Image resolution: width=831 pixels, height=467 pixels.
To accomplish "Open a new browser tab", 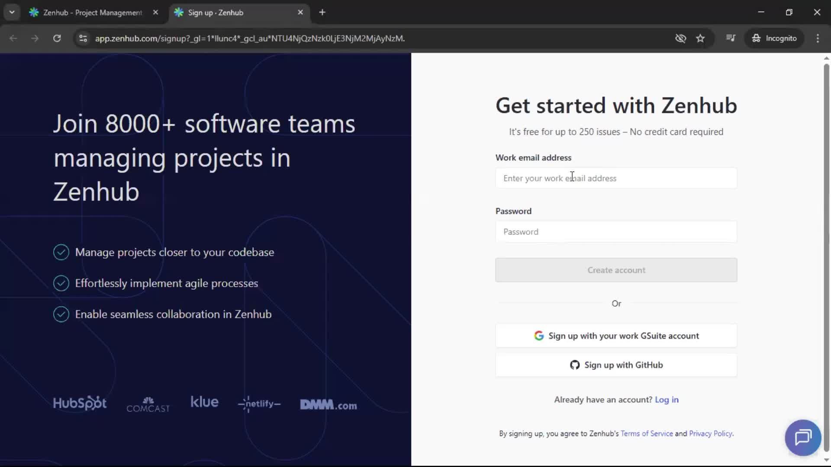I will coord(322,12).
